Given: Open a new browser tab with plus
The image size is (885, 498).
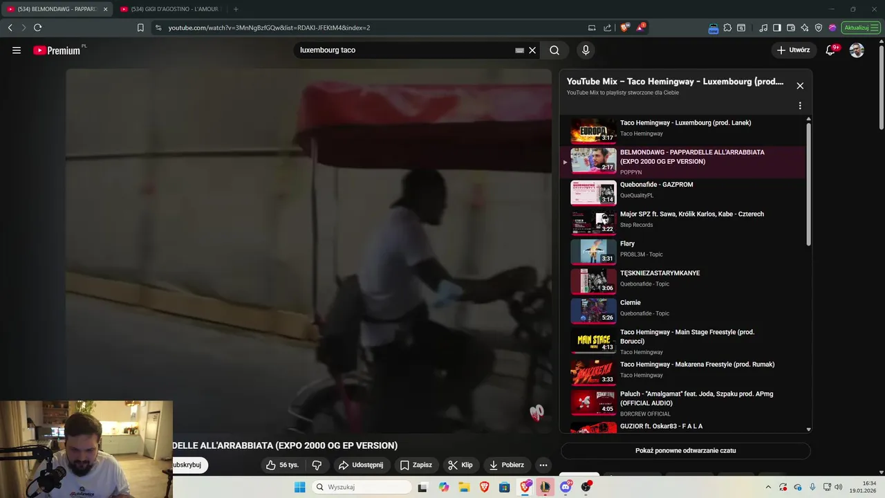Looking at the screenshot, I should [x=236, y=9].
